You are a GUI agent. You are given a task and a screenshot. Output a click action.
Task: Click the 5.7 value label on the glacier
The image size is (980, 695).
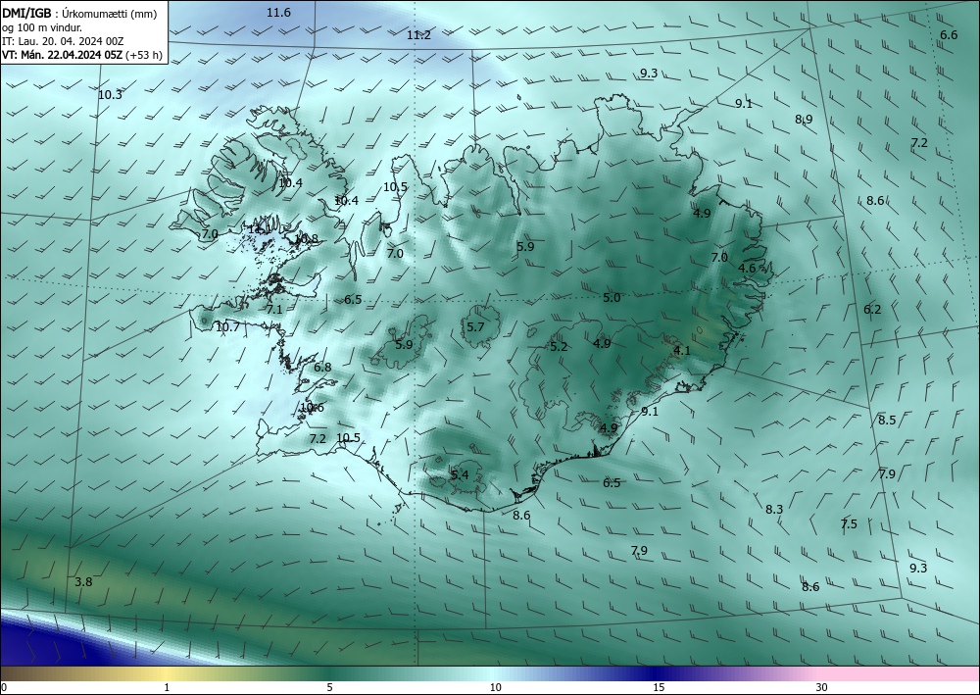[x=475, y=327]
